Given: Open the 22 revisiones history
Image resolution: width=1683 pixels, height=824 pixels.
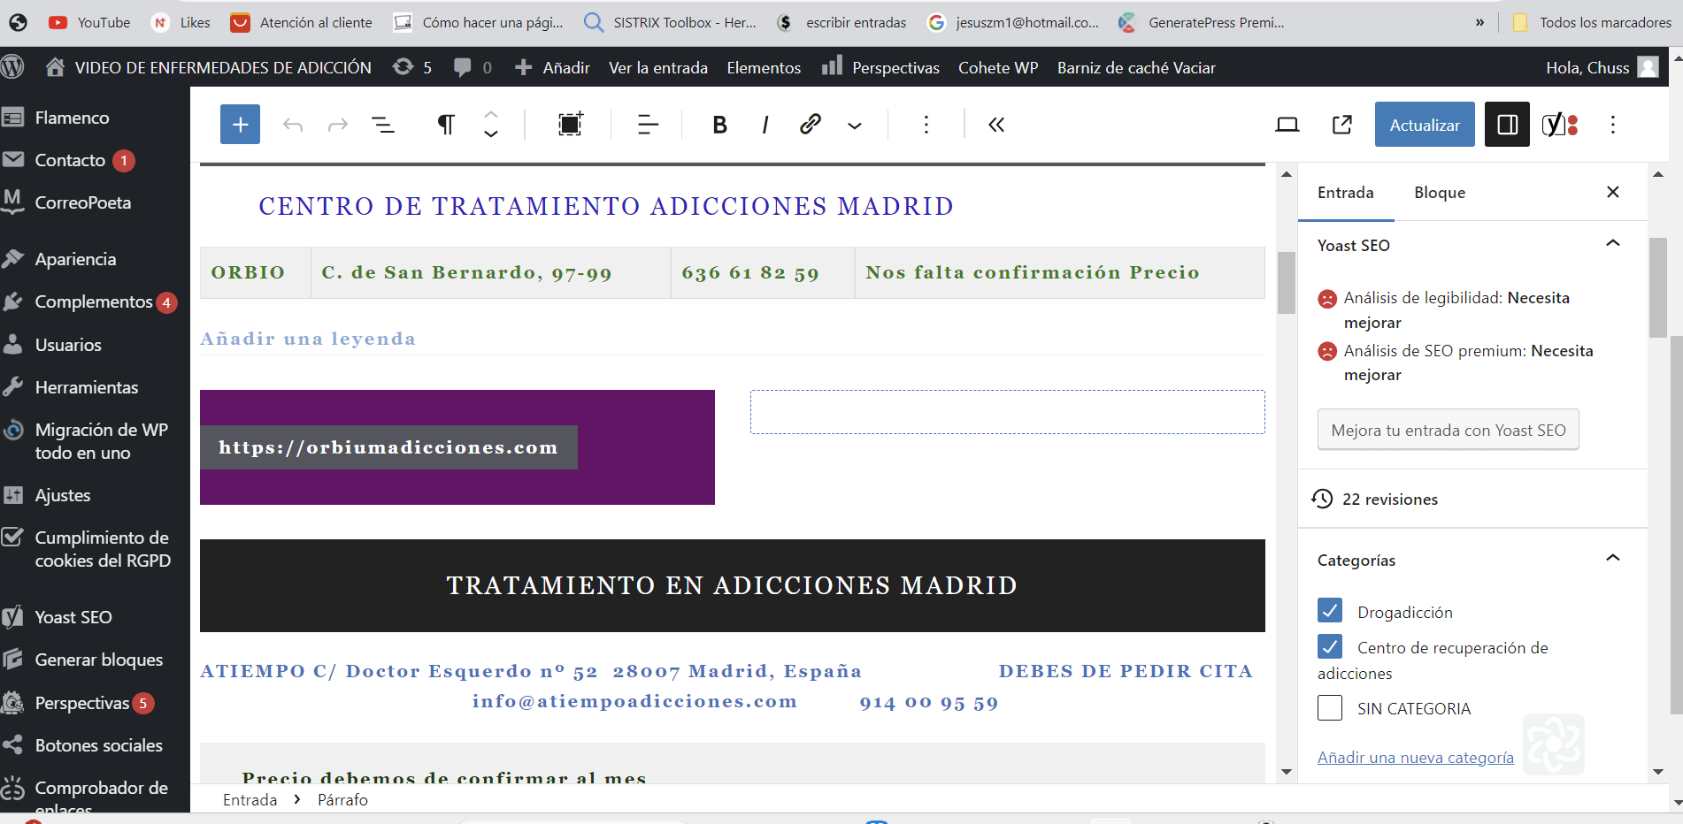Looking at the screenshot, I should coord(1375,499).
